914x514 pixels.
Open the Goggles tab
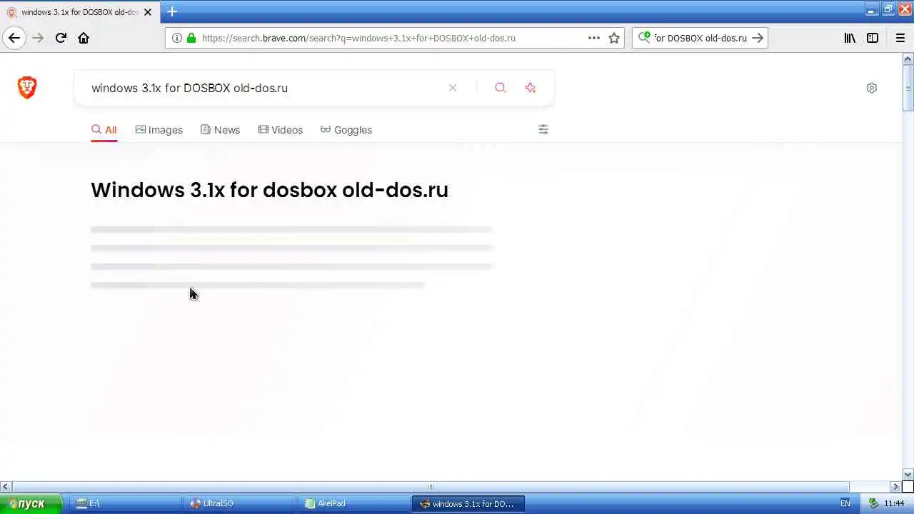point(346,130)
